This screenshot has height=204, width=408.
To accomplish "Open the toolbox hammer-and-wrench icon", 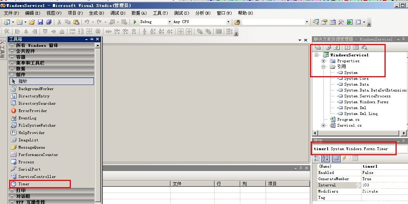I will pos(341,22).
